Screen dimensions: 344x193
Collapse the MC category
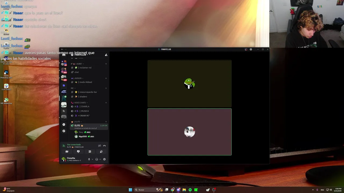tap(73, 88)
